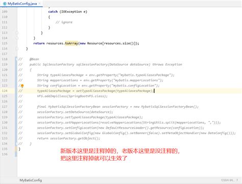Collapse the fold marker at line 118
242x184 pixels.
[x=17, y=59]
